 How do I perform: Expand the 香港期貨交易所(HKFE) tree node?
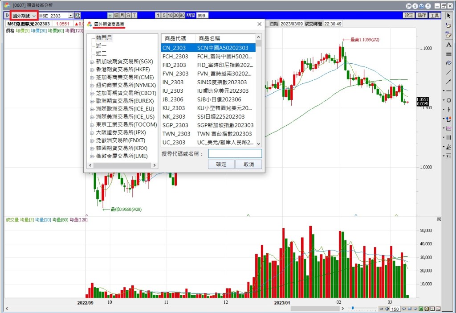click(x=92, y=70)
